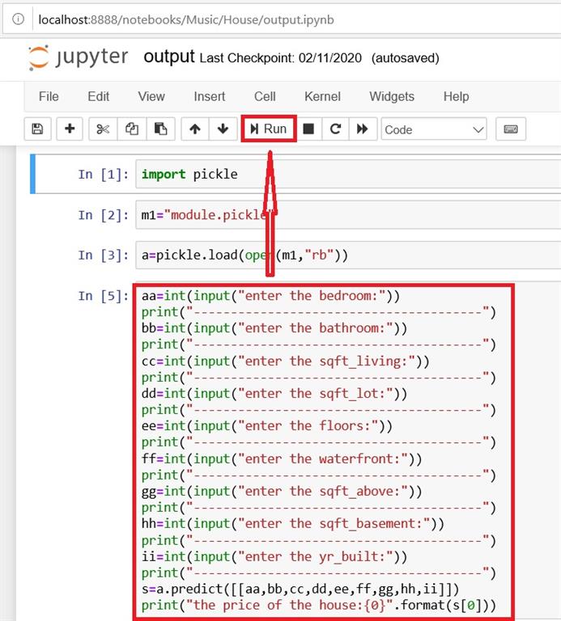Move selected cell up with arrow icon
This screenshot has width=561, height=621.
(x=194, y=129)
